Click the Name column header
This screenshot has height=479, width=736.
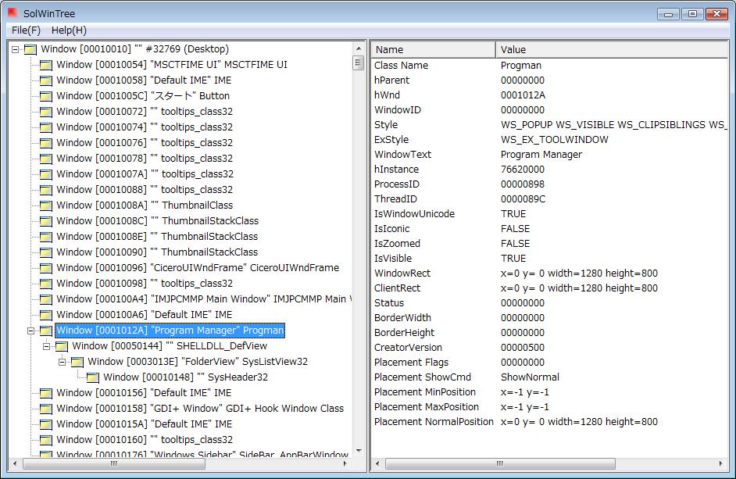pos(434,50)
